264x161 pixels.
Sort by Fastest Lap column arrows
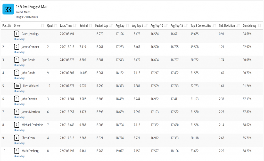(111, 25)
